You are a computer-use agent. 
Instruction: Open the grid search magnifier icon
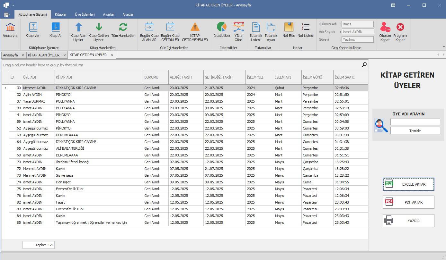coord(364,65)
